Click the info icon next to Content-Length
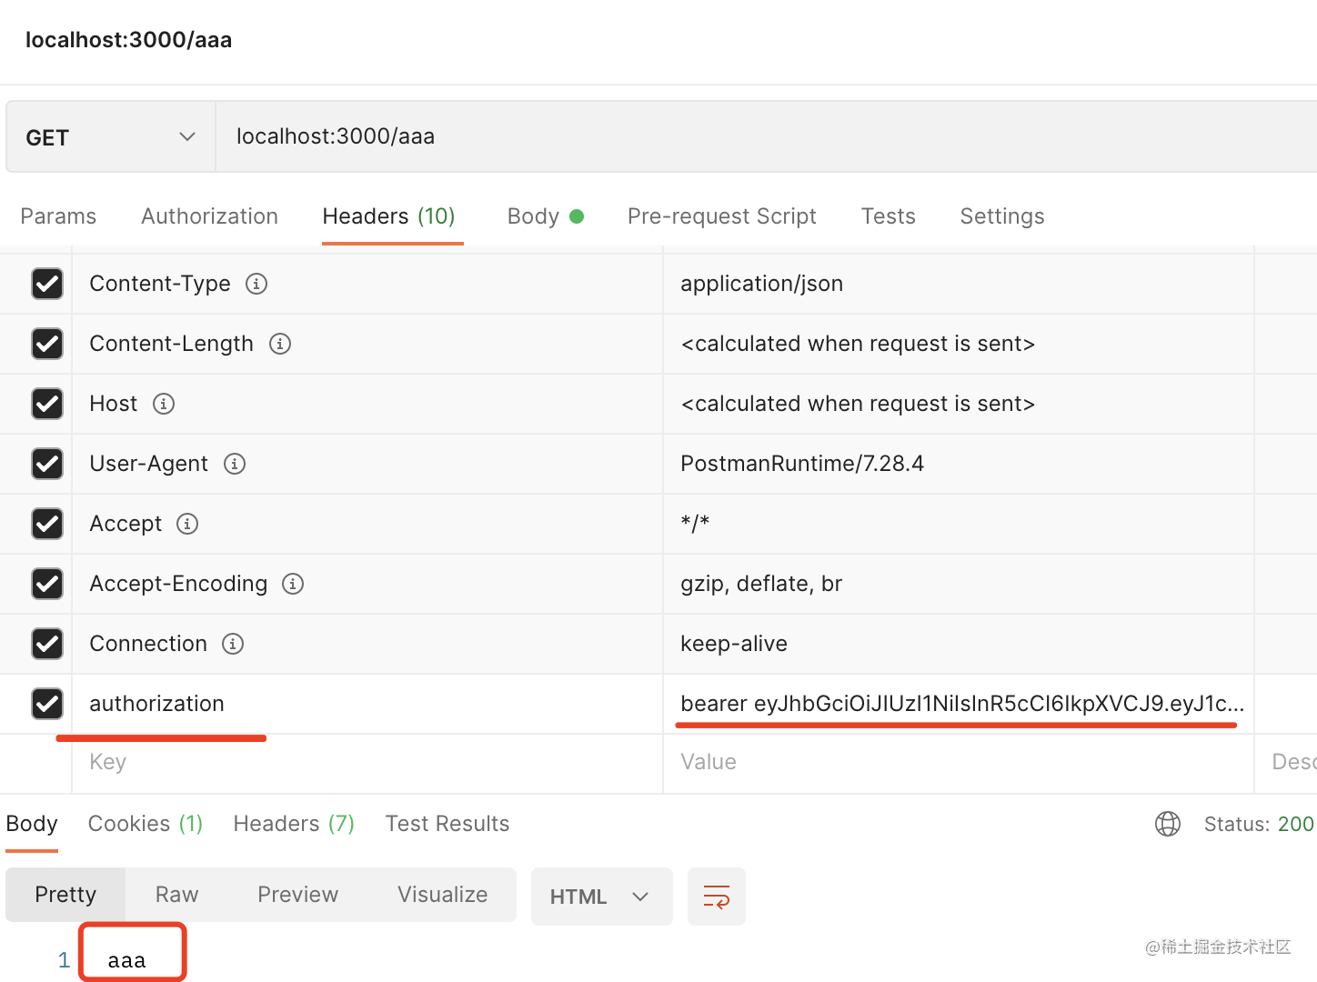Image resolution: width=1317 pixels, height=982 pixels. (280, 344)
